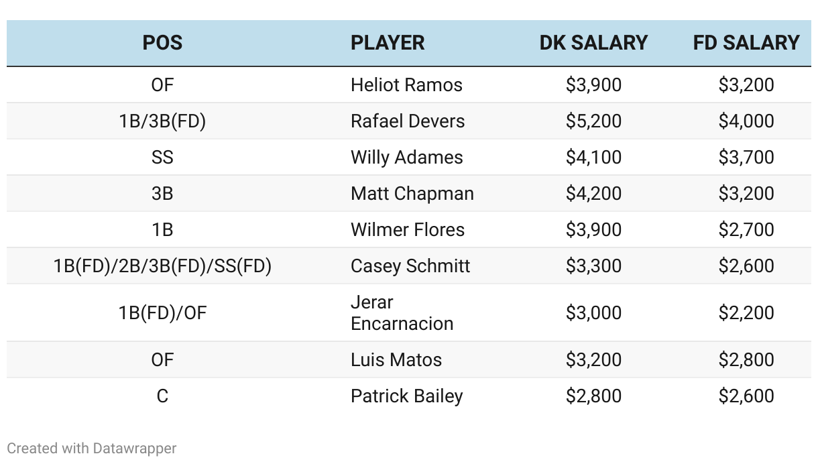Viewport: 818px width, 464px height.
Task: Click Patrick Bailey's C position cell
Action: [x=162, y=396]
